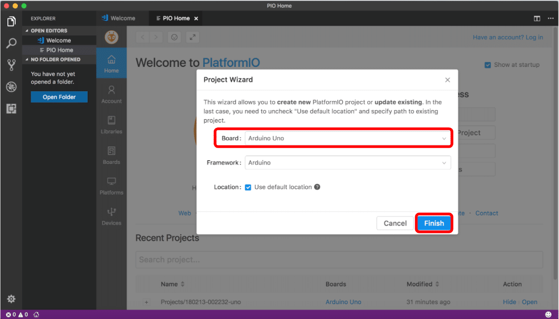Click the macOS yellow minimize window button
This screenshot has width=559, height=319.
tap(15, 6)
